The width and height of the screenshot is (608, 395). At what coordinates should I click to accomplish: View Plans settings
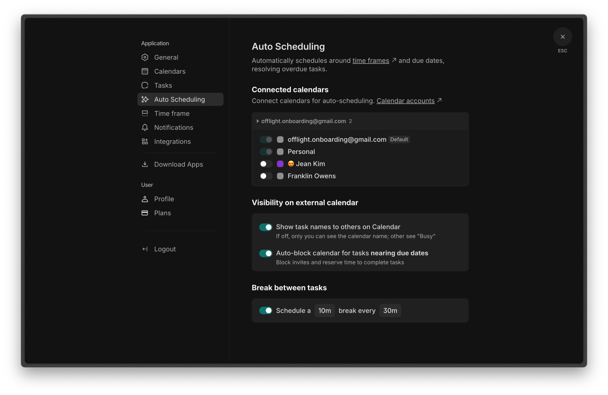(180, 213)
